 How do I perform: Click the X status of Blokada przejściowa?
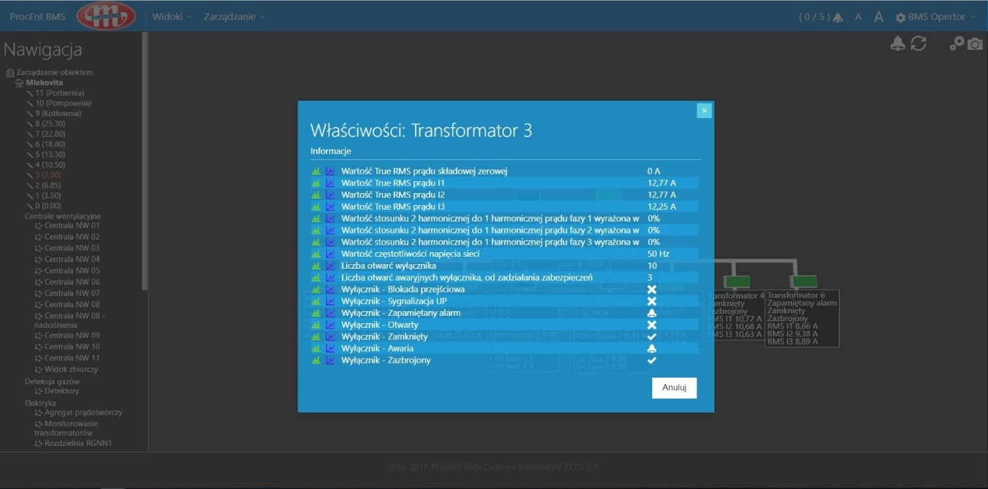[652, 289]
